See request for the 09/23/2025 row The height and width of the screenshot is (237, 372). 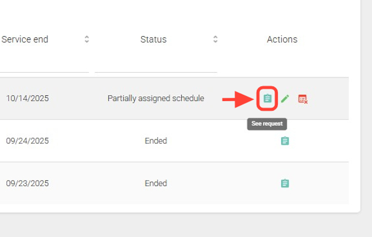click(x=285, y=183)
